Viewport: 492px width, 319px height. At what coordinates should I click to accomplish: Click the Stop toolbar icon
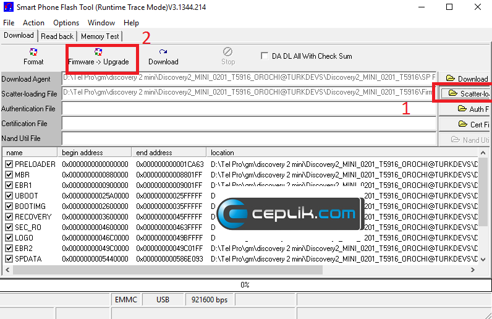[x=228, y=56]
